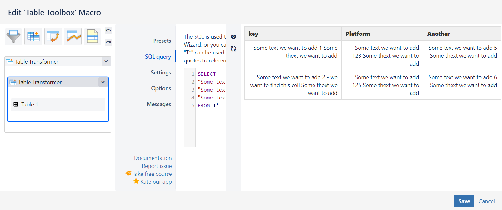The width and height of the screenshot is (502, 210).
Task: Refresh the table preview
Action: [x=234, y=49]
